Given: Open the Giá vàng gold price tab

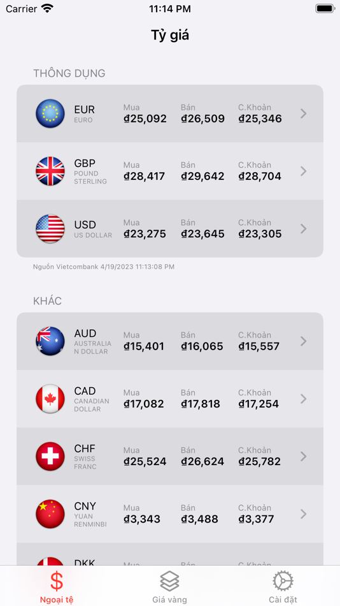Looking at the screenshot, I should point(170,587).
